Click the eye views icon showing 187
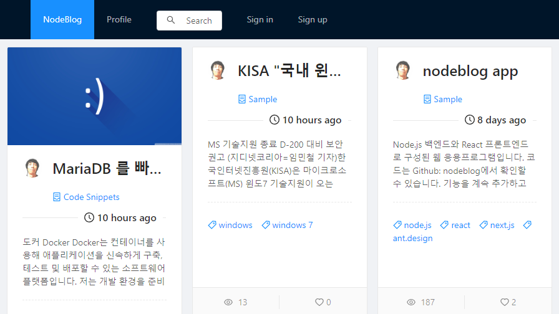Screen dimensions: 559x314 (x=411, y=302)
